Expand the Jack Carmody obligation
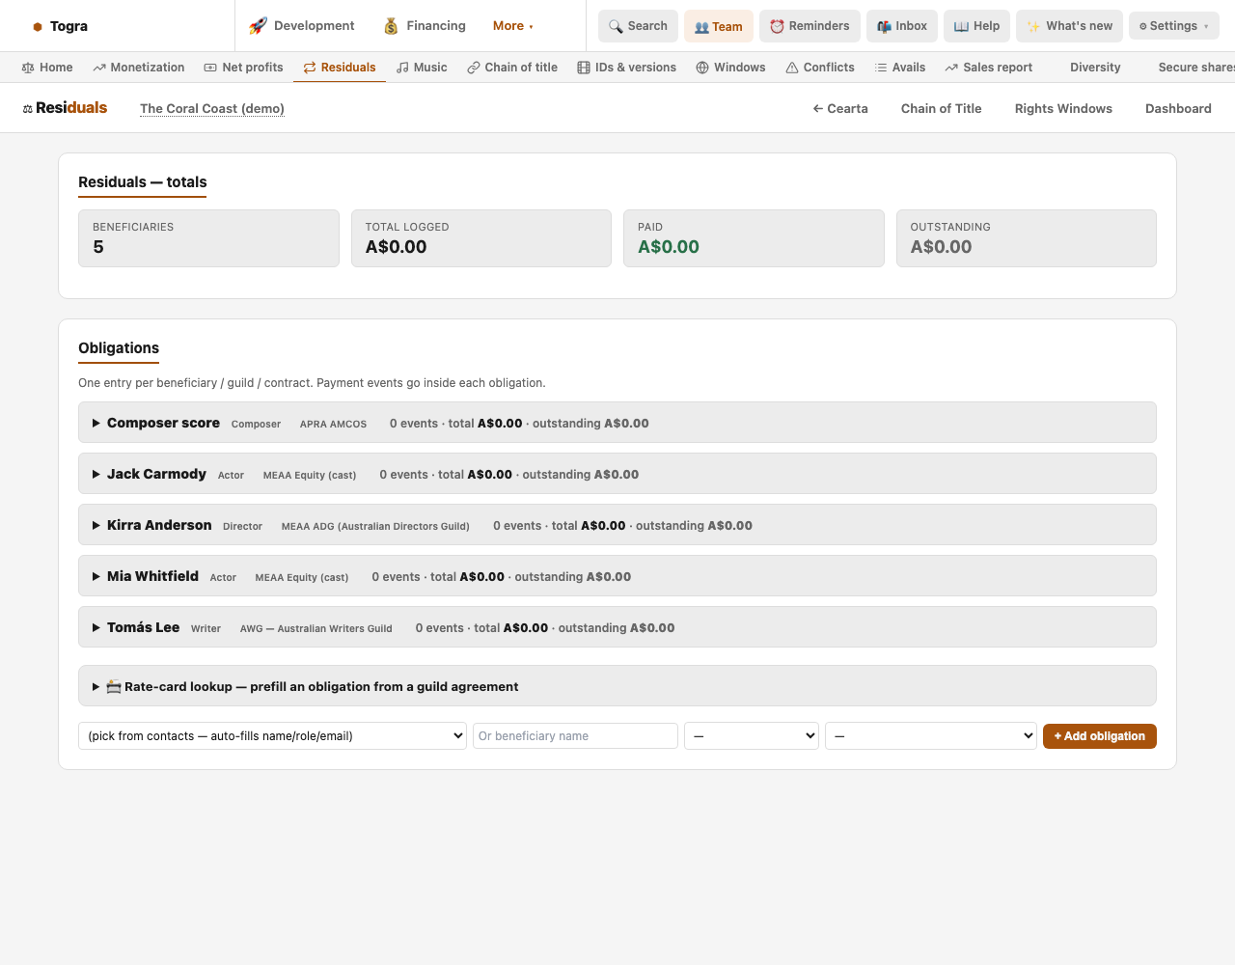The image size is (1235, 965). [x=617, y=474]
